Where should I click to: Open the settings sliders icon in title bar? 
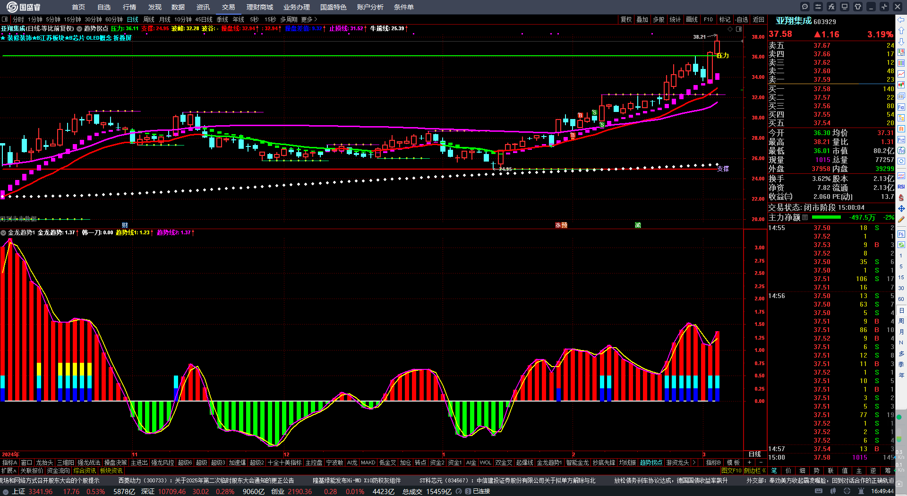pos(818,7)
